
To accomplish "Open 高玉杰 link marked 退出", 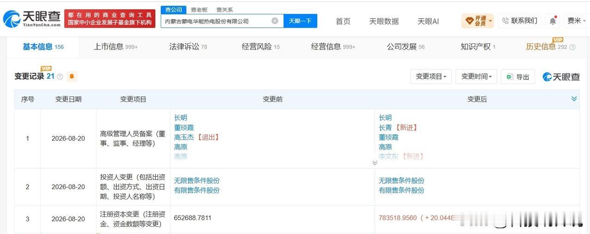I will click(x=184, y=137).
